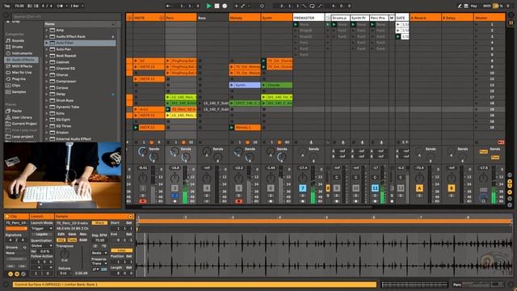This screenshot has width=517, height=291.
Task: Open Packs under Places
Action: [16, 111]
